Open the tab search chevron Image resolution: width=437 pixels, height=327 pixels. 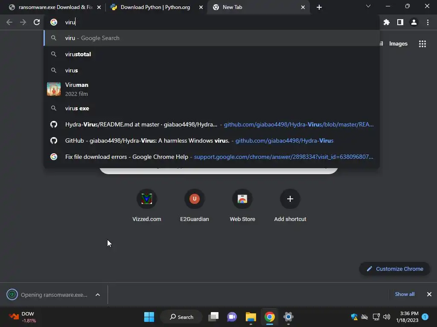368,6
